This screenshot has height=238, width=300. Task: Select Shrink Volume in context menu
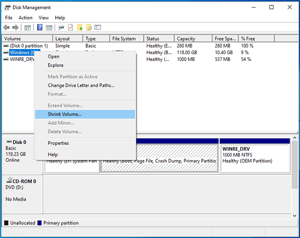point(64,114)
